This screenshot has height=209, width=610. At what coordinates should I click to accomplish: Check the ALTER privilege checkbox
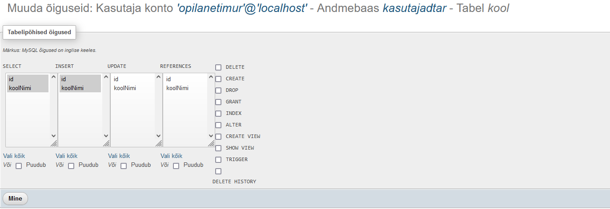click(218, 125)
